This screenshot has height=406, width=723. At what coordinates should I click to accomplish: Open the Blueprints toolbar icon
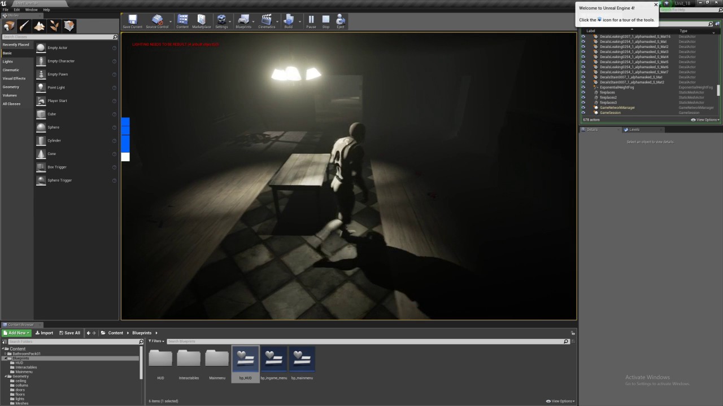click(243, 21)
